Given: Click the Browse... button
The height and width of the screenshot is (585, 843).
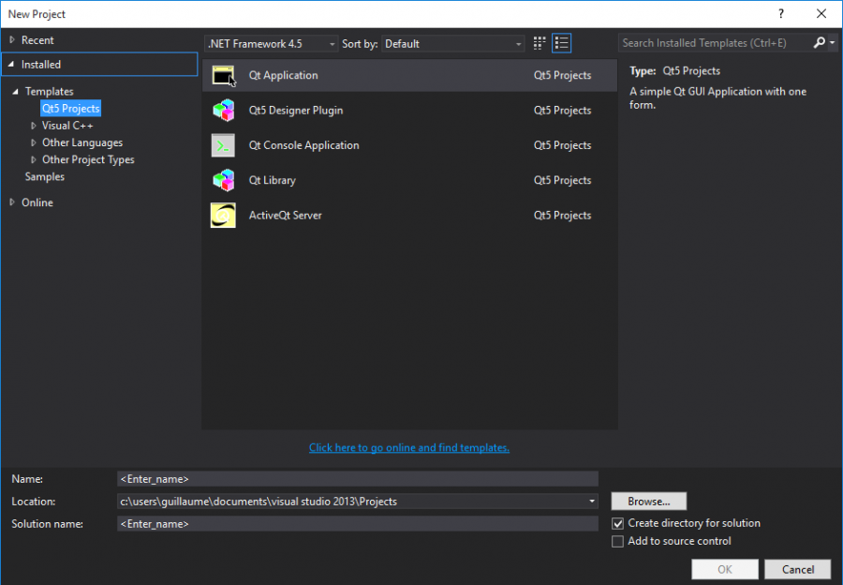Looking at the screenshot, I should [x=648, y=501].
